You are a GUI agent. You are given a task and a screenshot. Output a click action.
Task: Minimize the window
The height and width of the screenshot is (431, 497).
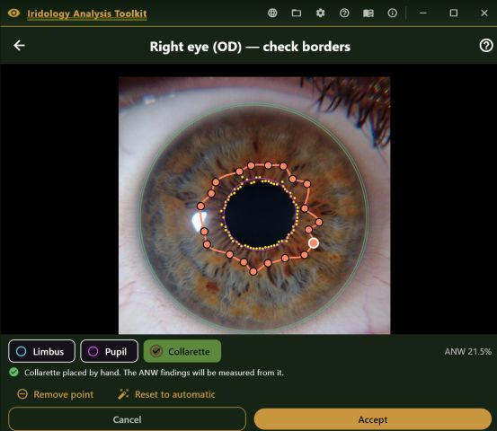click(423, 13)
